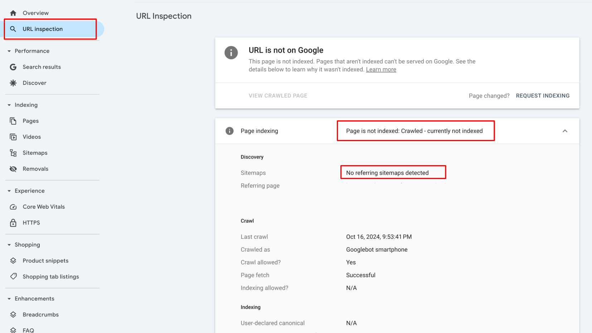Click the Shopping tab listings tag icon

(x=13, y=276)
